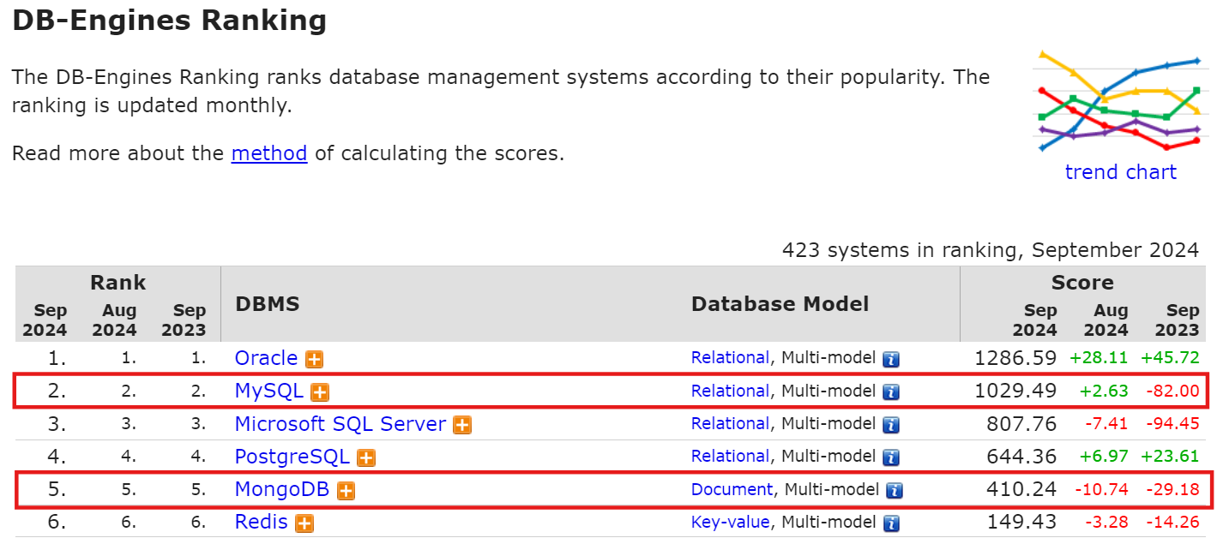Viewport: 1223px width, 538px height.
Task: Click the -14.26 change value
Action: (x=1172, y=522)
